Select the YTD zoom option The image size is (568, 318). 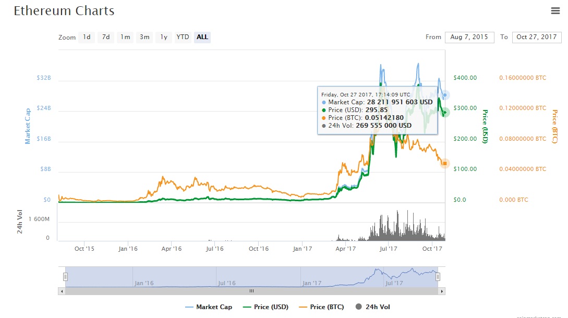click(x=183, y=37)
